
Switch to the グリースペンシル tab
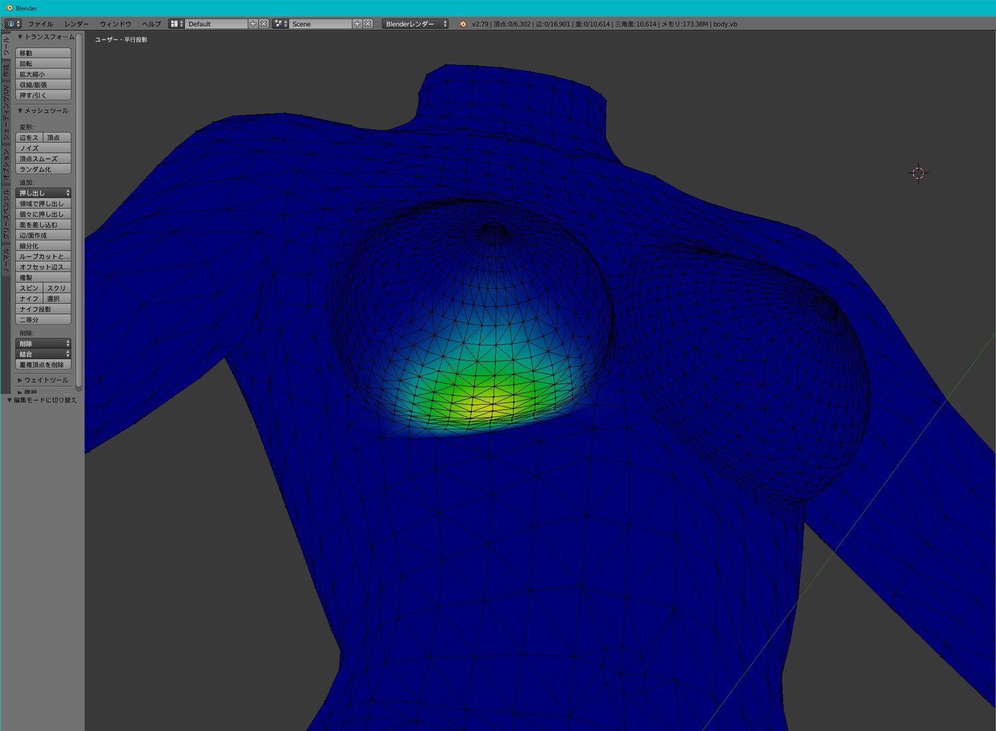click(6, 215)
